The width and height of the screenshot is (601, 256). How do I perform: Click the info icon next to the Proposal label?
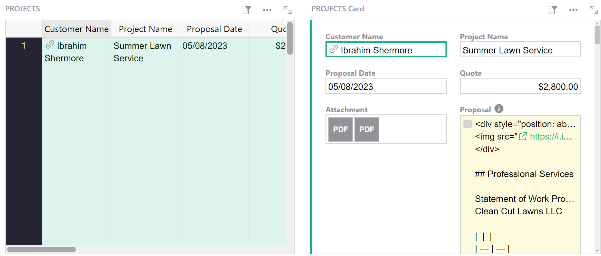pyautogui.click(x=499, y=109)
